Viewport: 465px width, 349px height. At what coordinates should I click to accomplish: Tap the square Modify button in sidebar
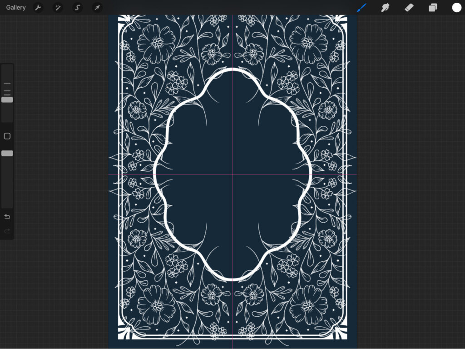[7, 136]
